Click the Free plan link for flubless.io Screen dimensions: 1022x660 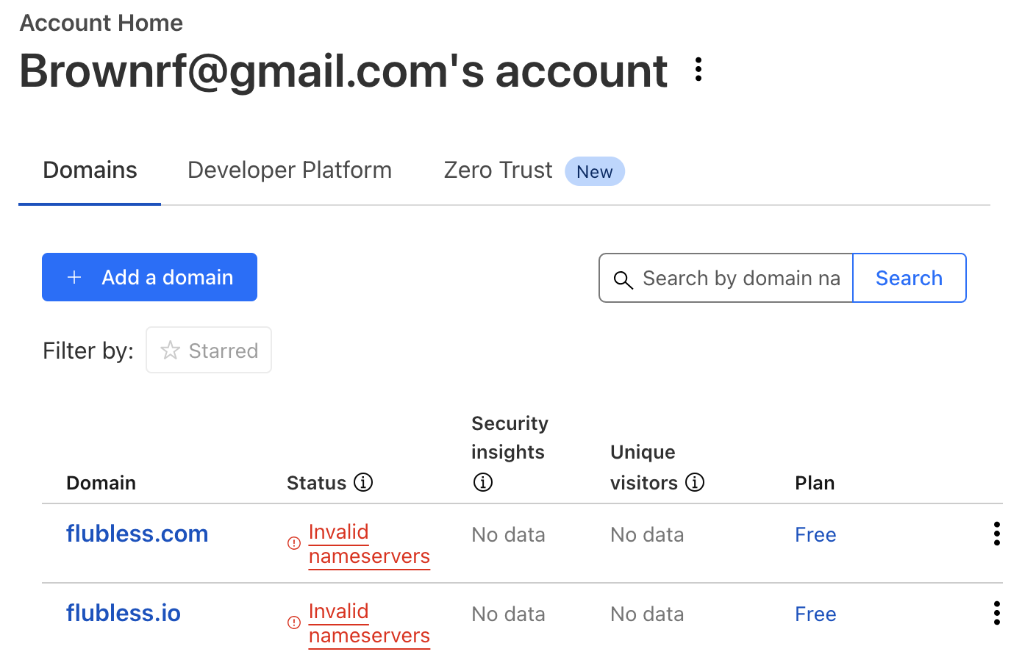click(815, 614)
